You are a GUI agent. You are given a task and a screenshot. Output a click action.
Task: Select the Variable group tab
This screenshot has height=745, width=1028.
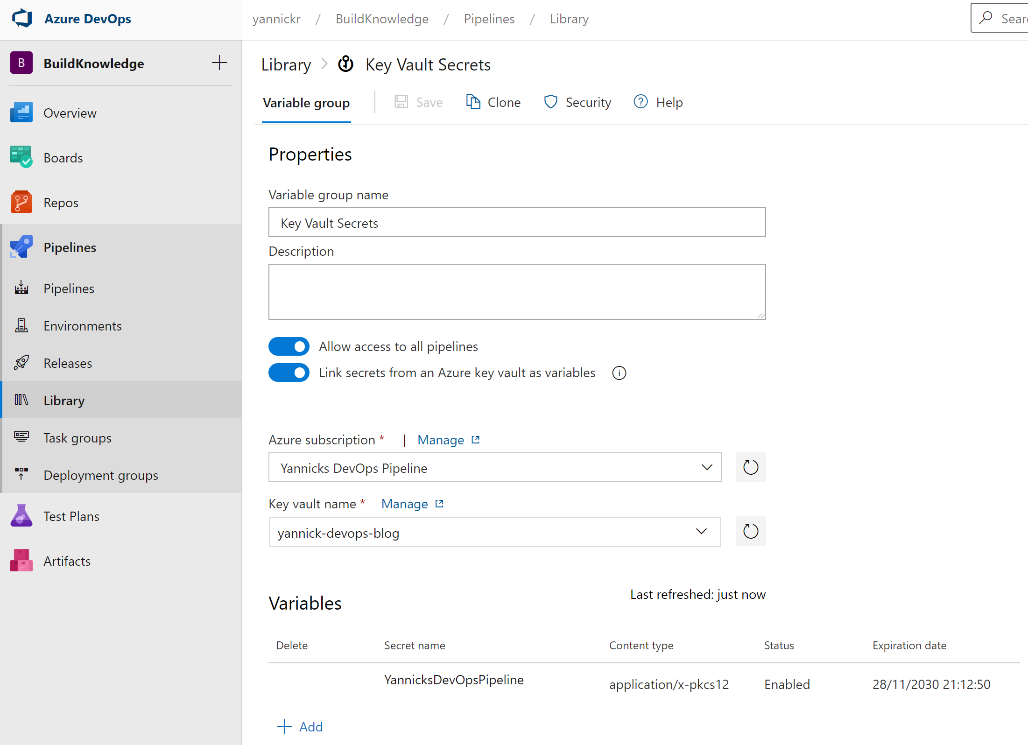click(x=306, y=103)
